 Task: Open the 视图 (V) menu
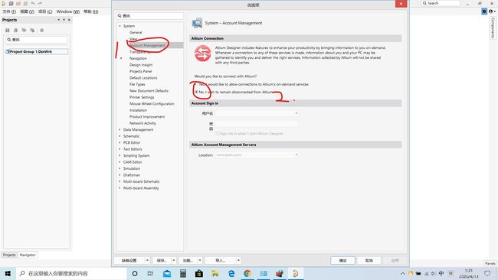(x=27, y=11)
